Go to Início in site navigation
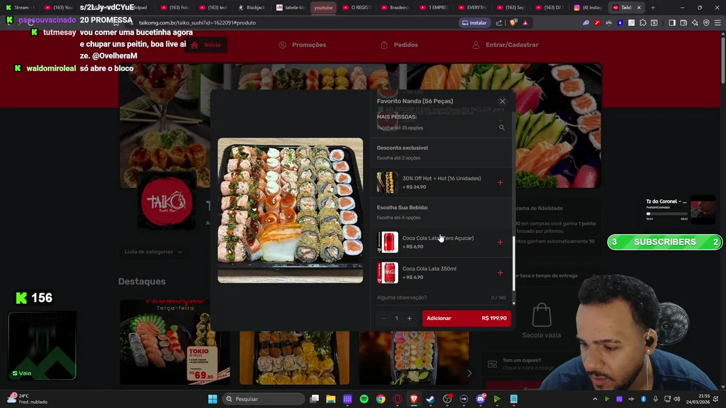 click(x=206, y=45)
